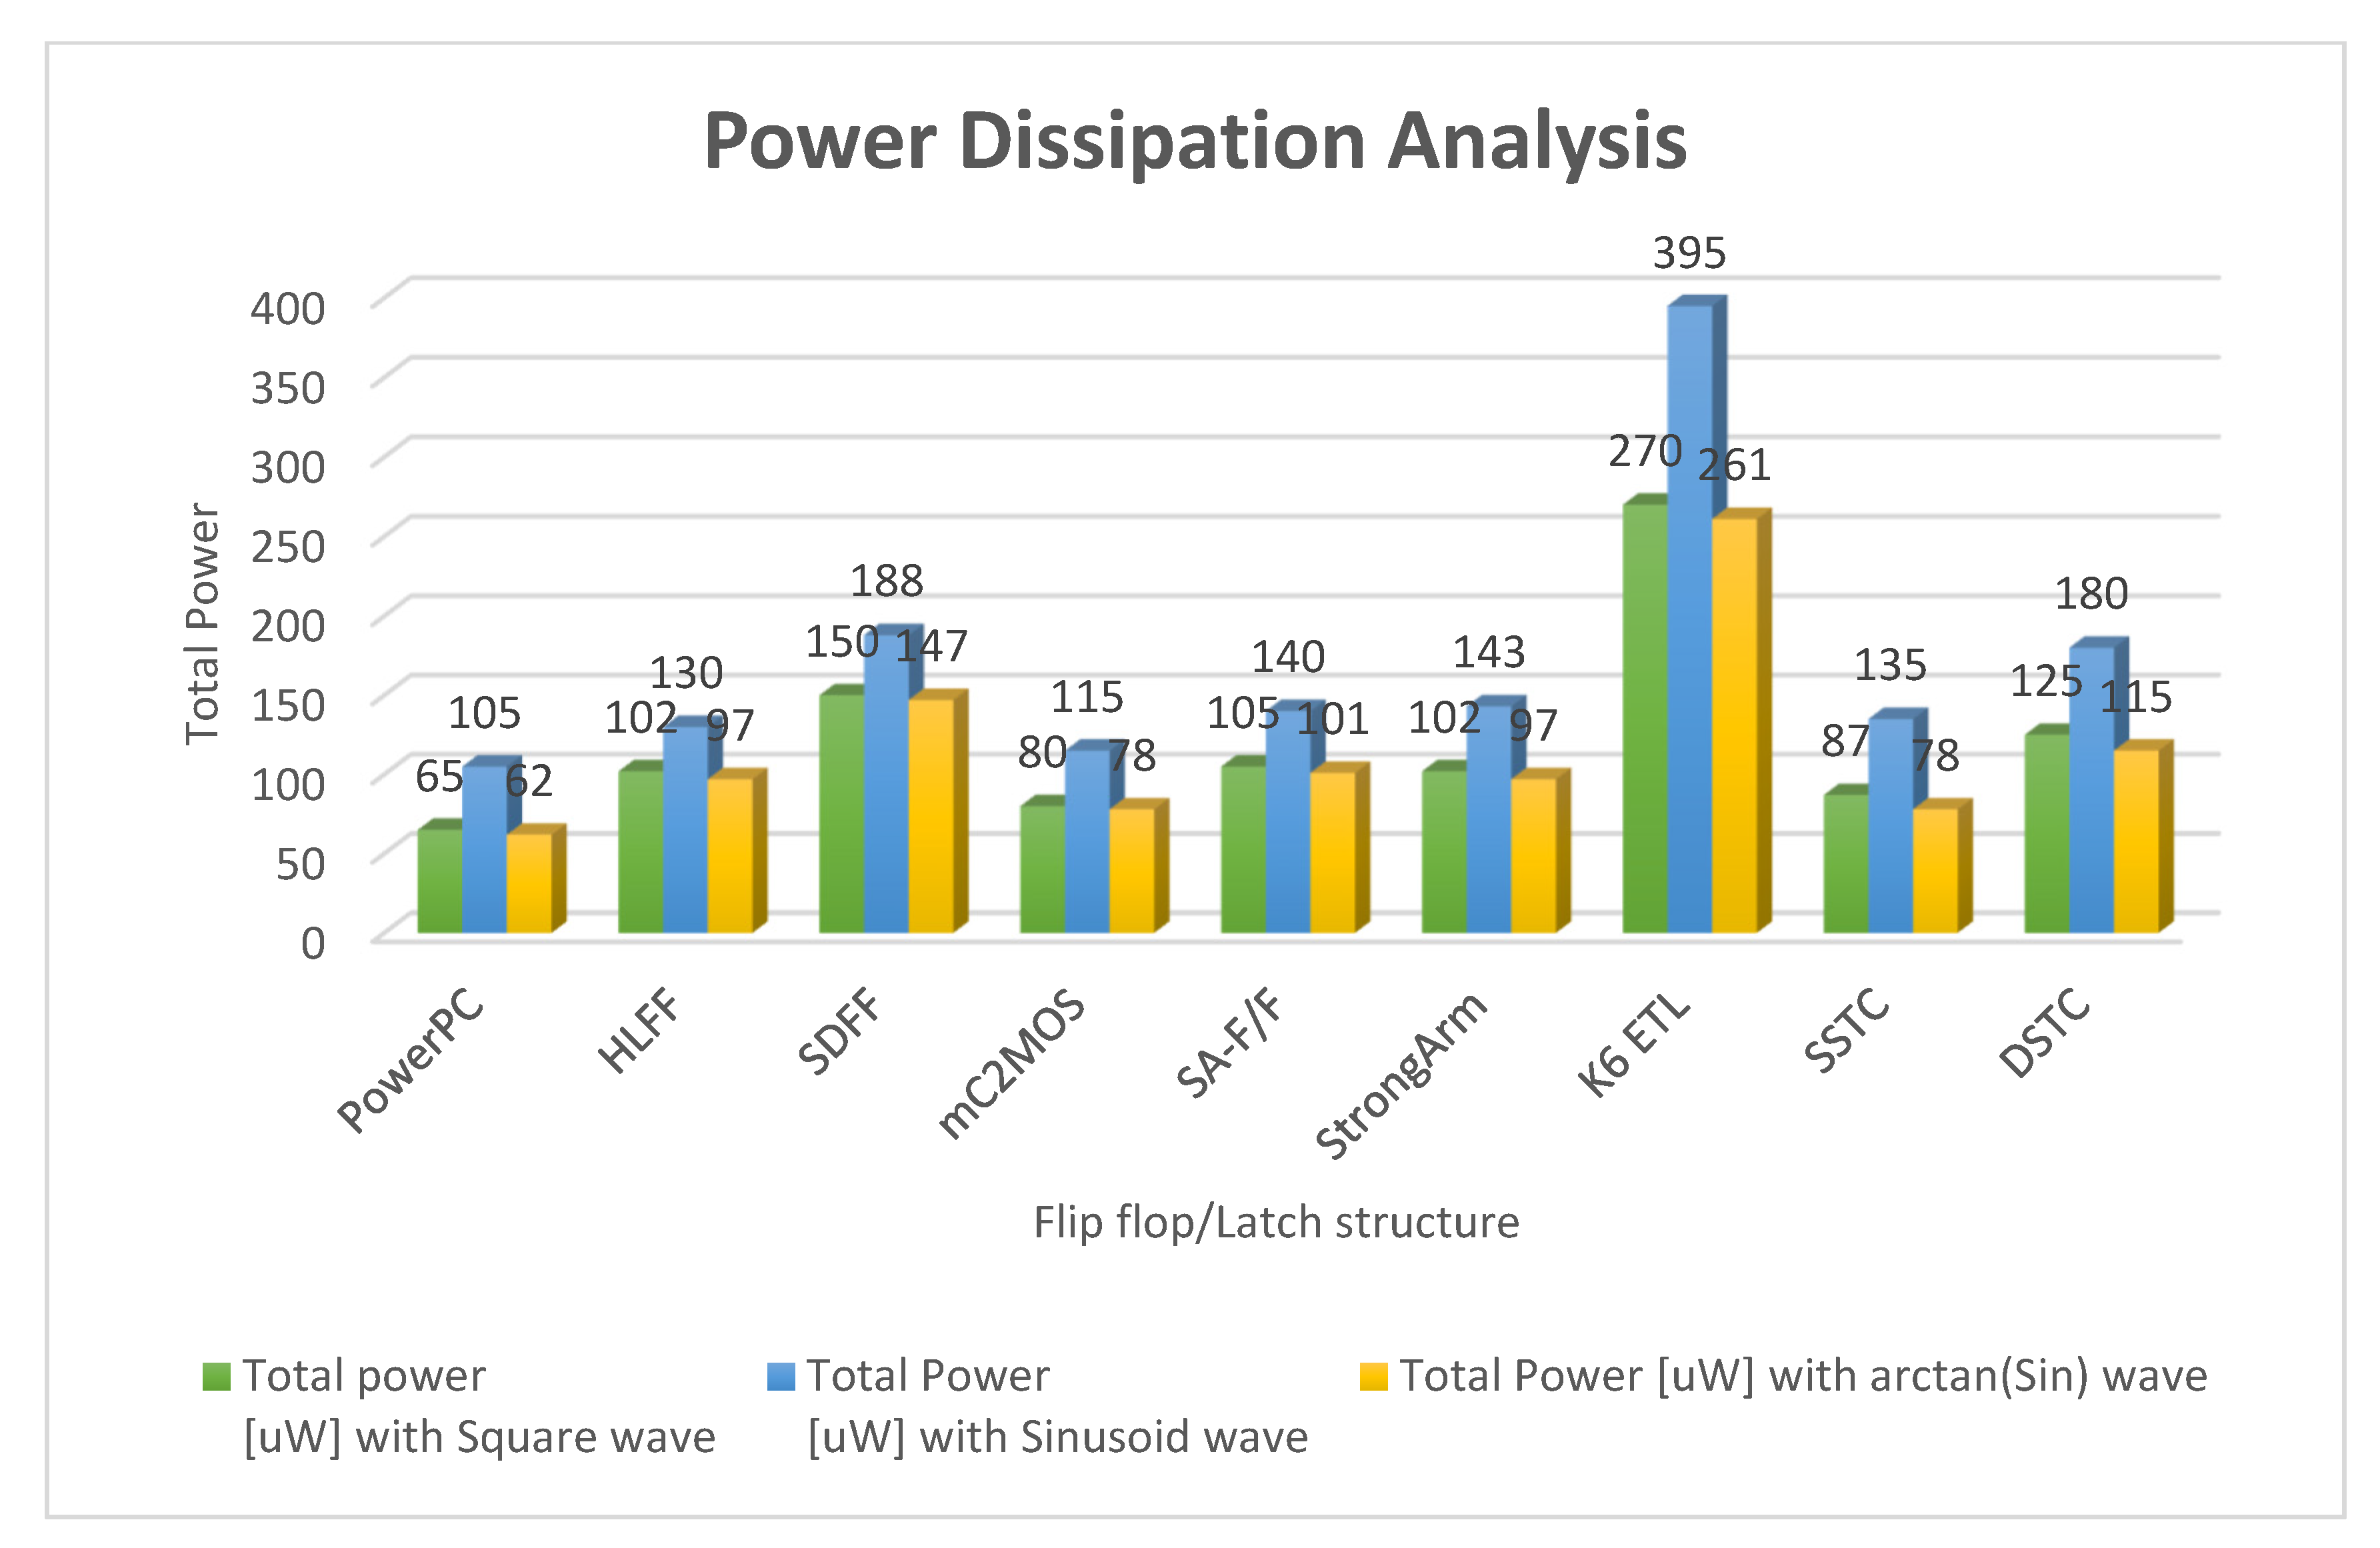The image size is (2380, 1548).
Task: Click the K6 ETL yellow bar labeled 261
Action: [1734, 725]
